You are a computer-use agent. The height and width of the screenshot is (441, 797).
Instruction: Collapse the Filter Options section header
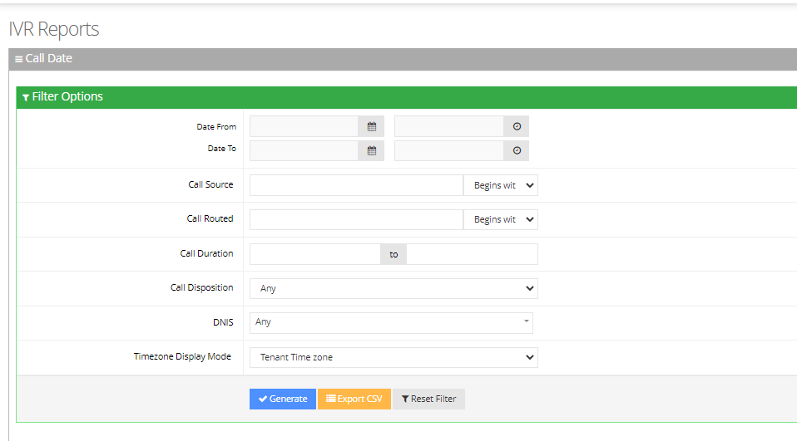coord(63,97)
